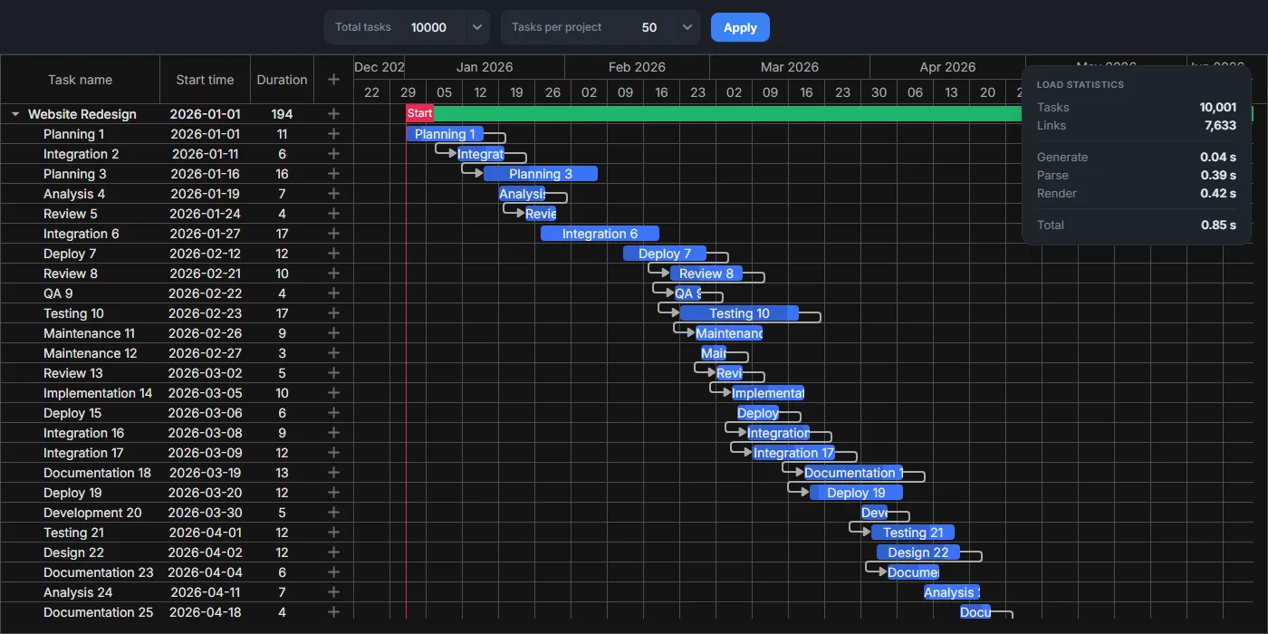Viewport: 1268px width, 634px height.
Task: Click the plus icon on Testing 10 row
Action: coord(333,313)
